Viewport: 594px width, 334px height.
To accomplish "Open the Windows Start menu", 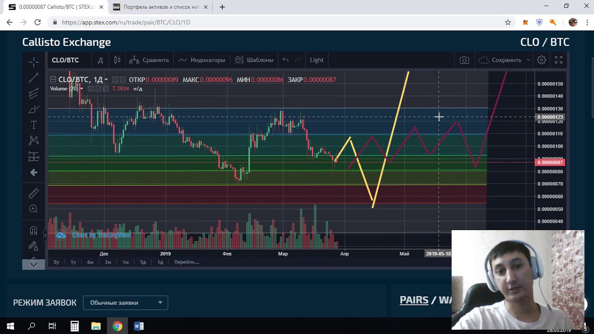I will [x=10, y=326].
